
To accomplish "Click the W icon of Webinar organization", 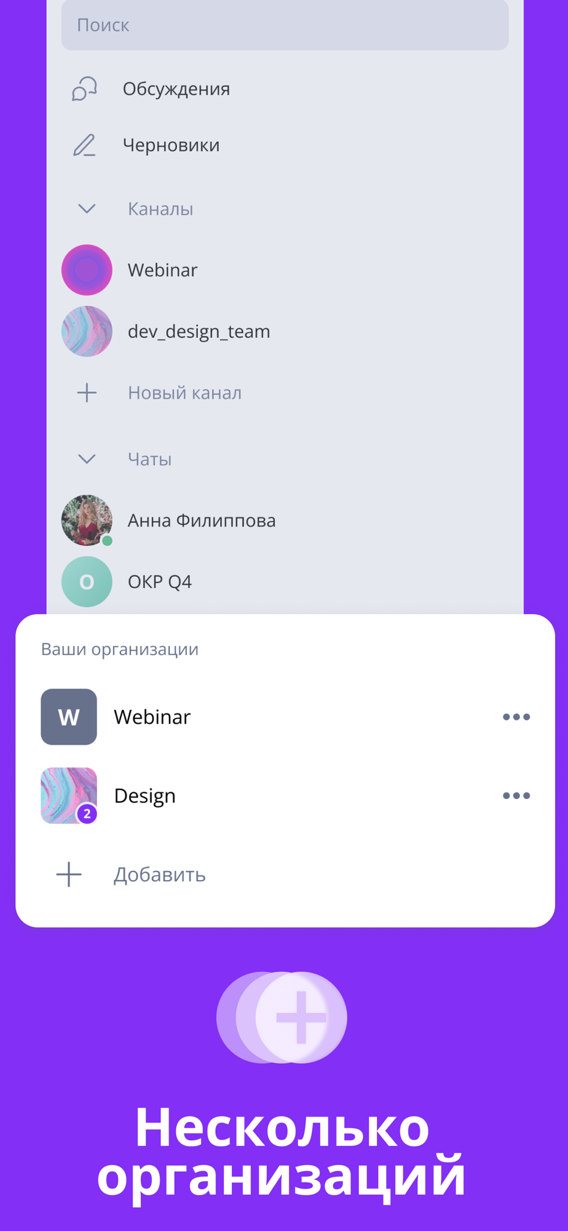I will 69,717.
